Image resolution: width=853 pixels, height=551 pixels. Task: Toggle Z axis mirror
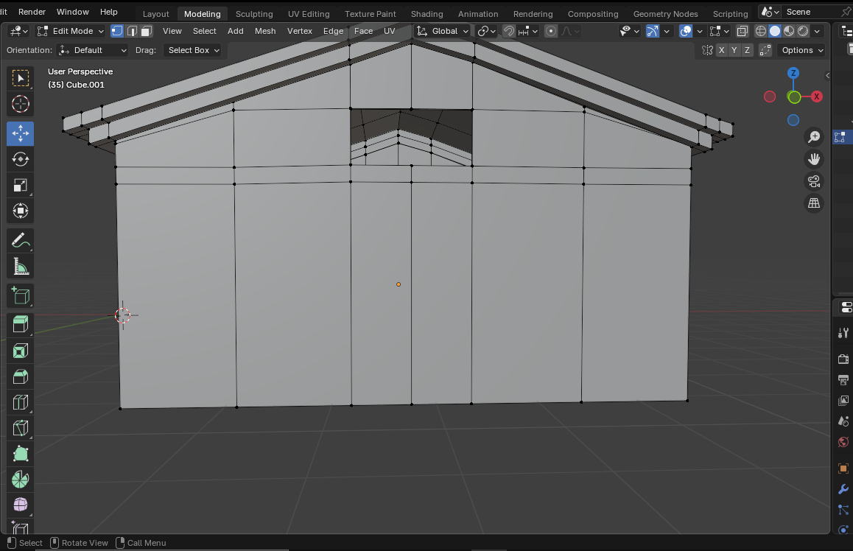(x=748, y=50)
